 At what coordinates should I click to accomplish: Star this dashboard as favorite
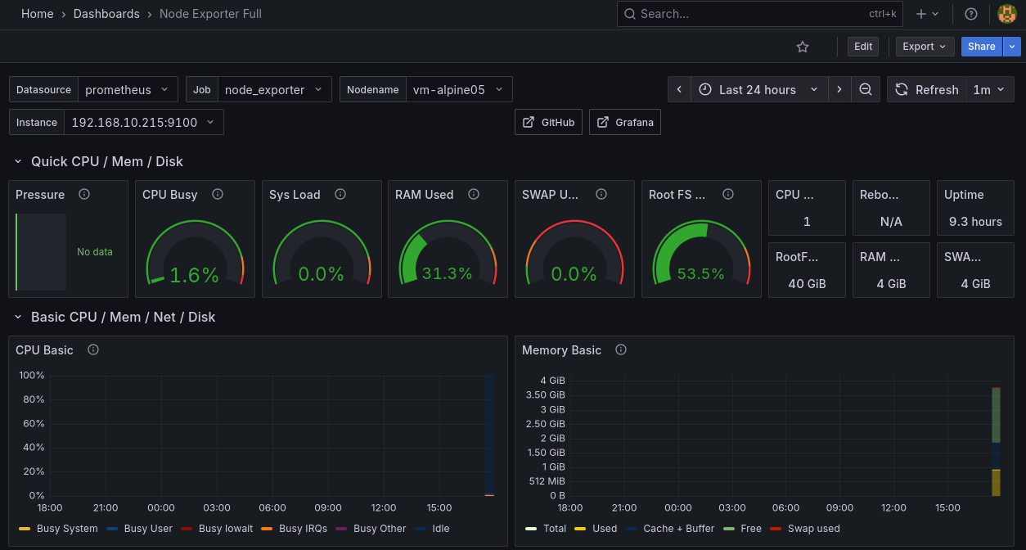[x=803, y=47]
